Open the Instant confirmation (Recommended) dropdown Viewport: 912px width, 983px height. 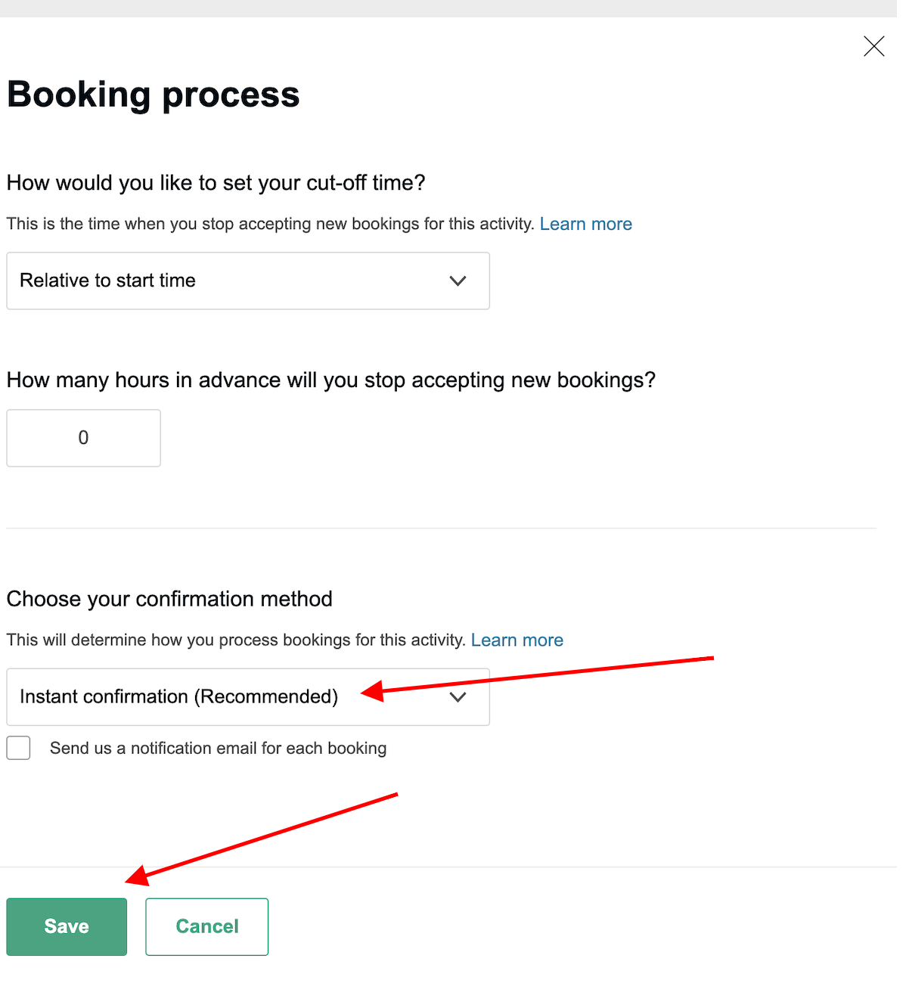[x=248, y=697]
